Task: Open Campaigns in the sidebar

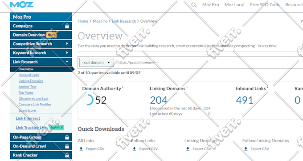Action: coord(41,26)
